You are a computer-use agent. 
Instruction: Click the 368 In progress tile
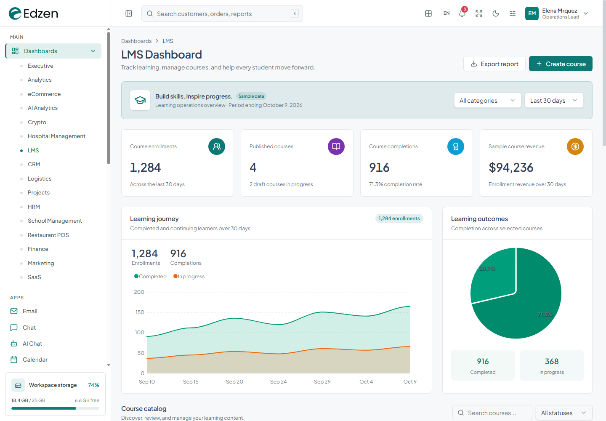point(552,365)
